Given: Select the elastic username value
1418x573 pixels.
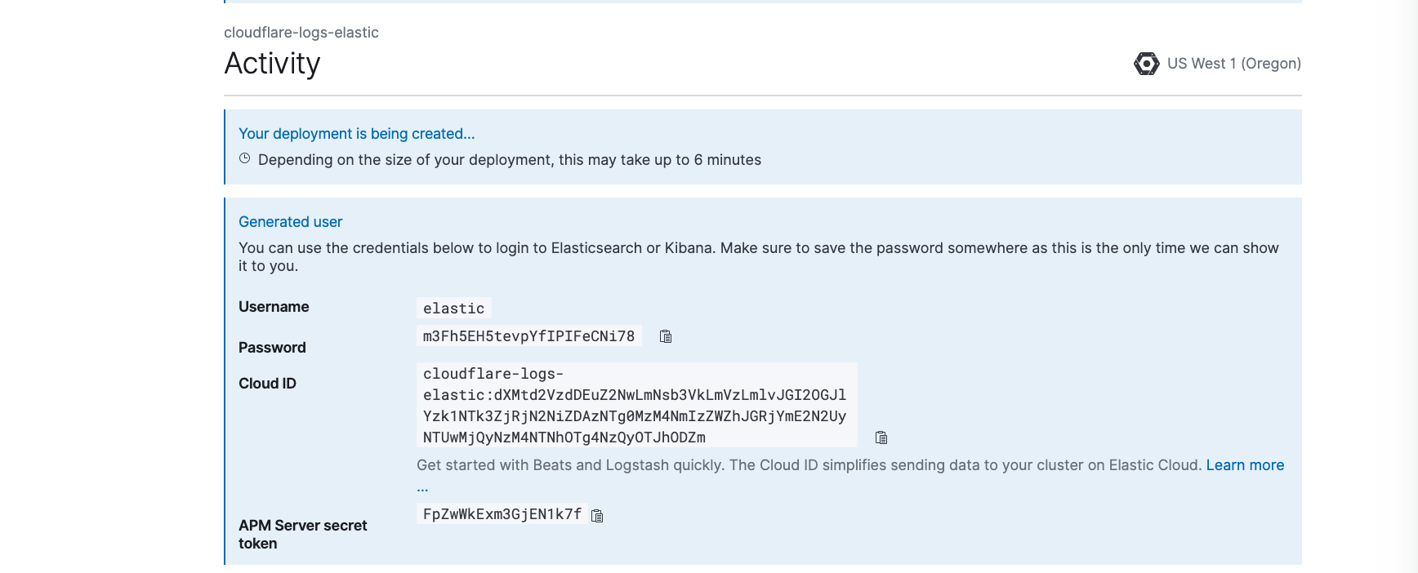Looking at the screenshot, I should tap(453, 308).
